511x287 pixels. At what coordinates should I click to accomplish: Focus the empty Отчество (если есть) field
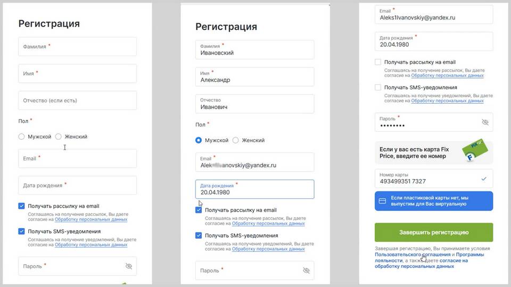77,100
